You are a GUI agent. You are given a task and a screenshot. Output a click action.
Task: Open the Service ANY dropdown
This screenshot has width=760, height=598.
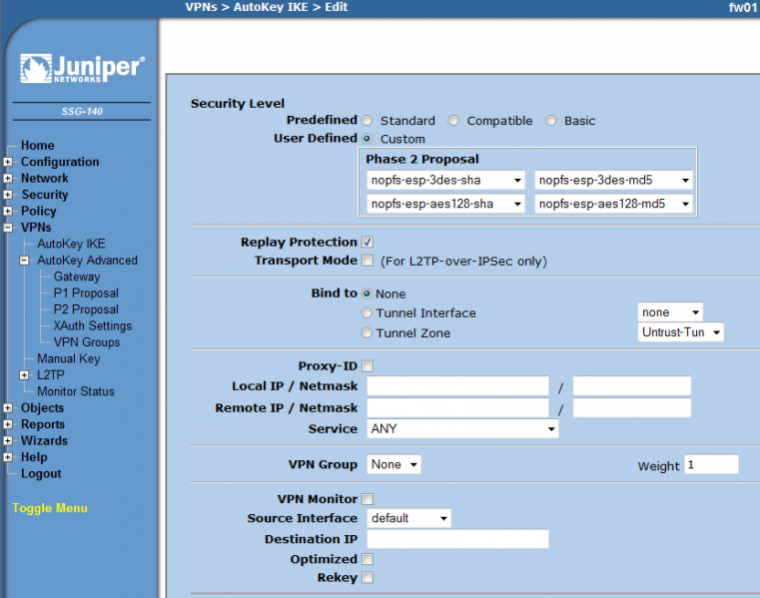tap(462, 429)
